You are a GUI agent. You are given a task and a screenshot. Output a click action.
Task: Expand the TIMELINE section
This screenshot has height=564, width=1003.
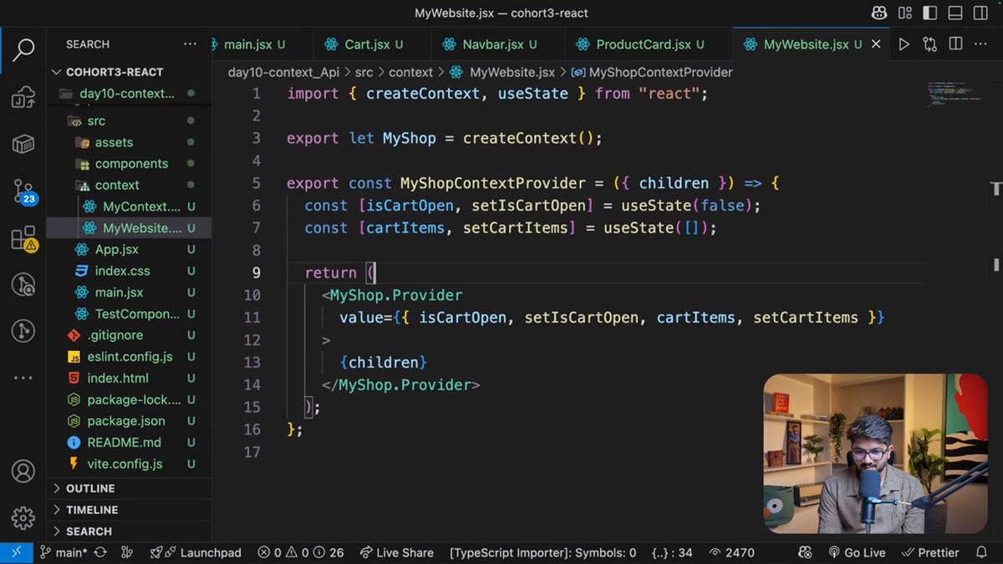129,510
